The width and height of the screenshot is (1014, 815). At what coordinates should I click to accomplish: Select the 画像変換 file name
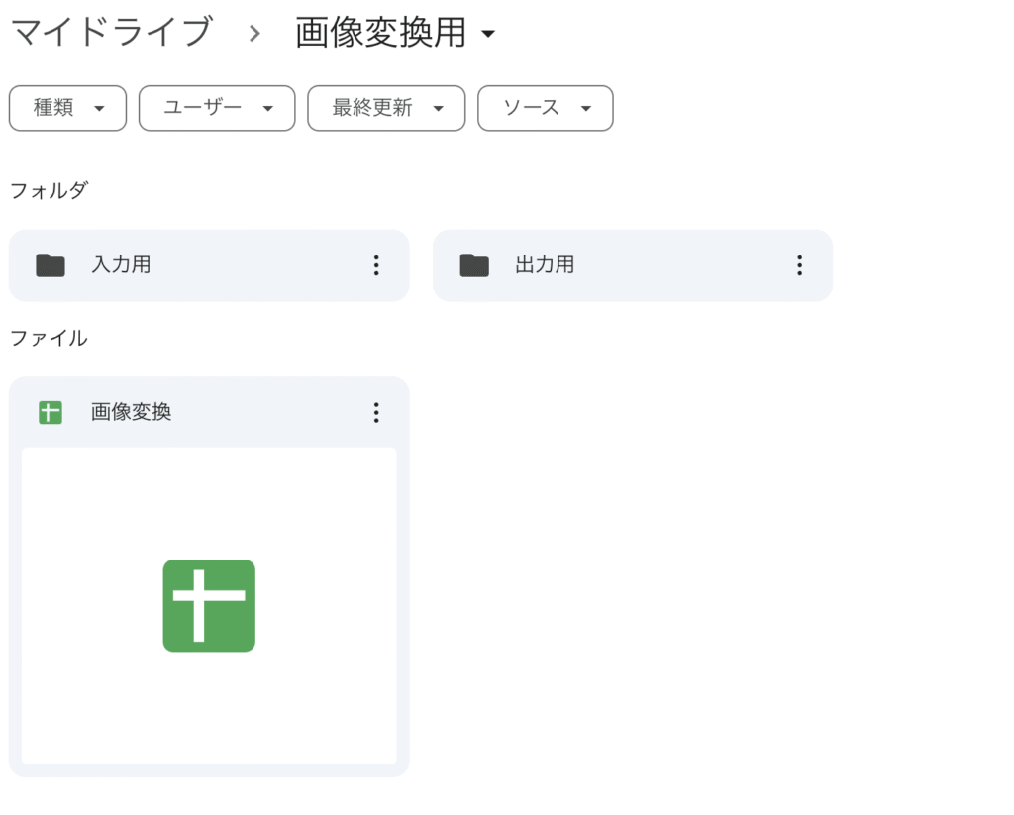tap(132, 412)
